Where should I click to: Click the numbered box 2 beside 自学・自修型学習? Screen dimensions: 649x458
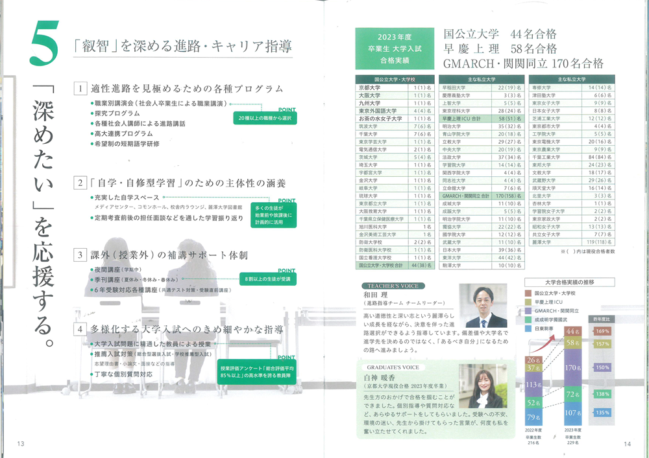(x=80, y=183)
